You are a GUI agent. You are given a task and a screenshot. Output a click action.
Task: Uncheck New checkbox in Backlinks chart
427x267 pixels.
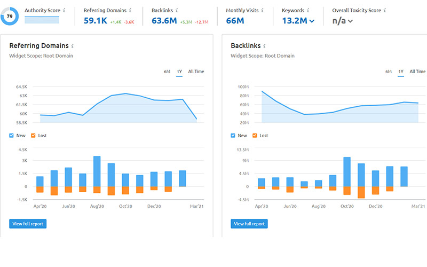click(x=233, y=136)
